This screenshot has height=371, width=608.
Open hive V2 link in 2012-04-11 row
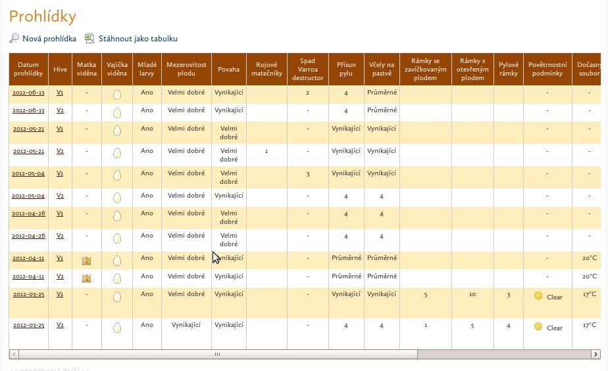coord(60,276)
